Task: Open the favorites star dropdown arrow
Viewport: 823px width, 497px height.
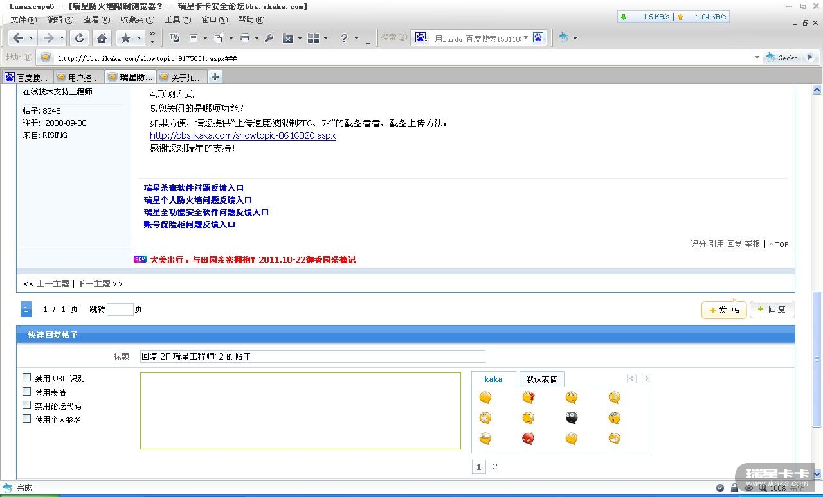Action: pyautogui.click(x=139, y=38)
